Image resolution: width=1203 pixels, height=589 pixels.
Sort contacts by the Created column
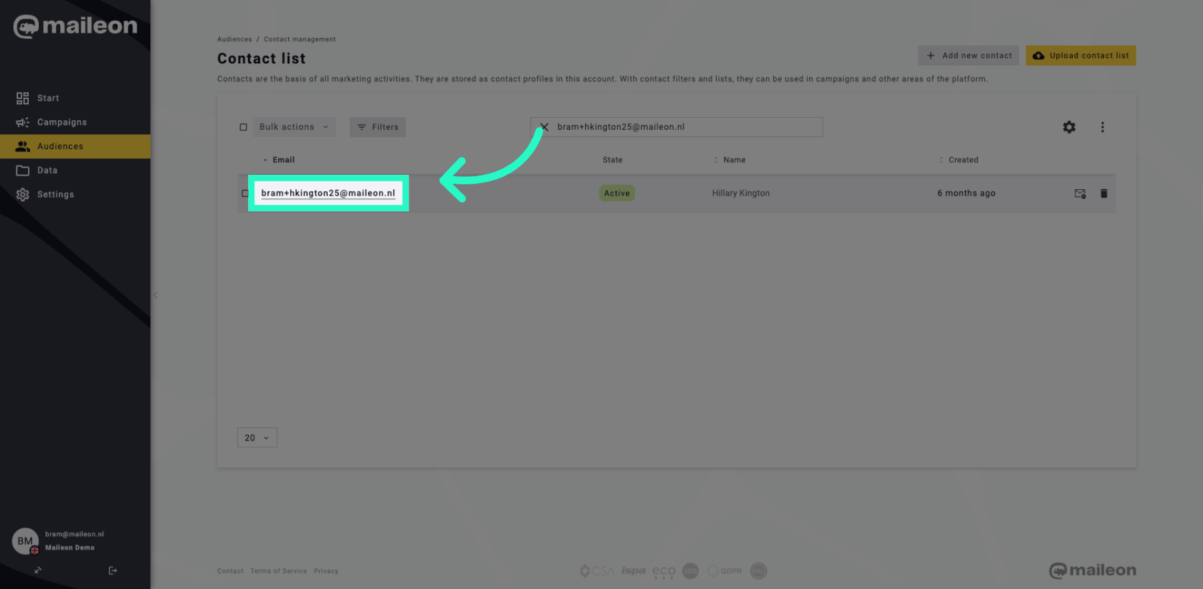pos(962,160)
